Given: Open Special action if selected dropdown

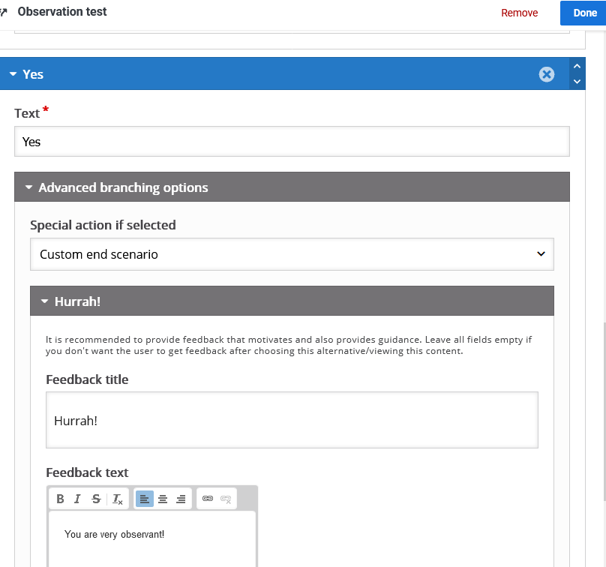Looking at the screenshot, I should 292,254.
